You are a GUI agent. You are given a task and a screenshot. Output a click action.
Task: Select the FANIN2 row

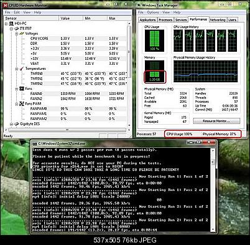[78, 98]
